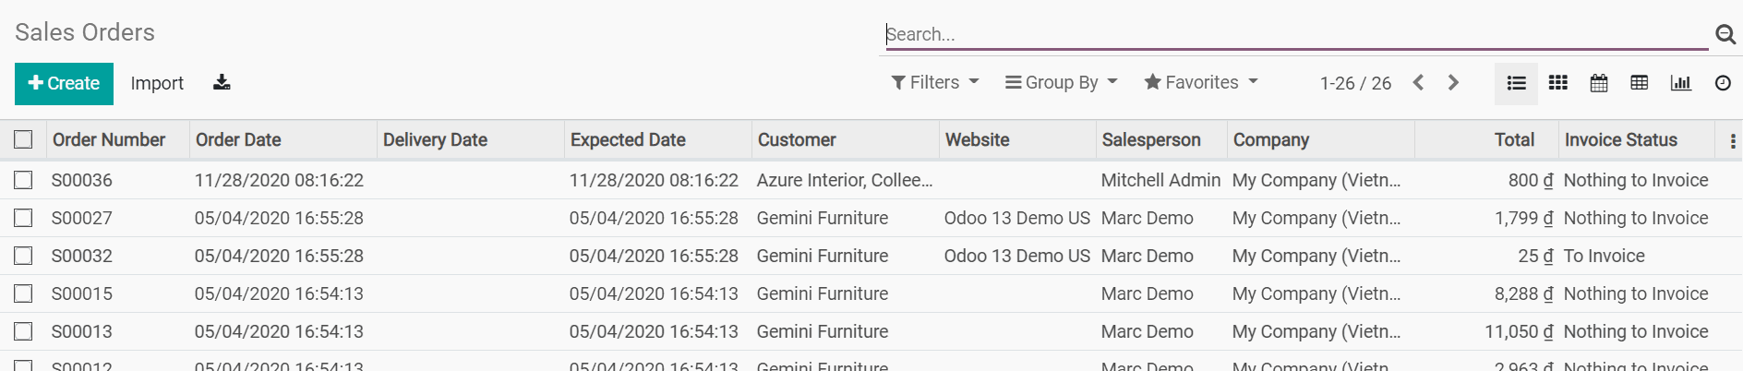Open the graph chart view
Image resolution: width=1743 pixels, height=371 pixels.
pos(1681,83)
